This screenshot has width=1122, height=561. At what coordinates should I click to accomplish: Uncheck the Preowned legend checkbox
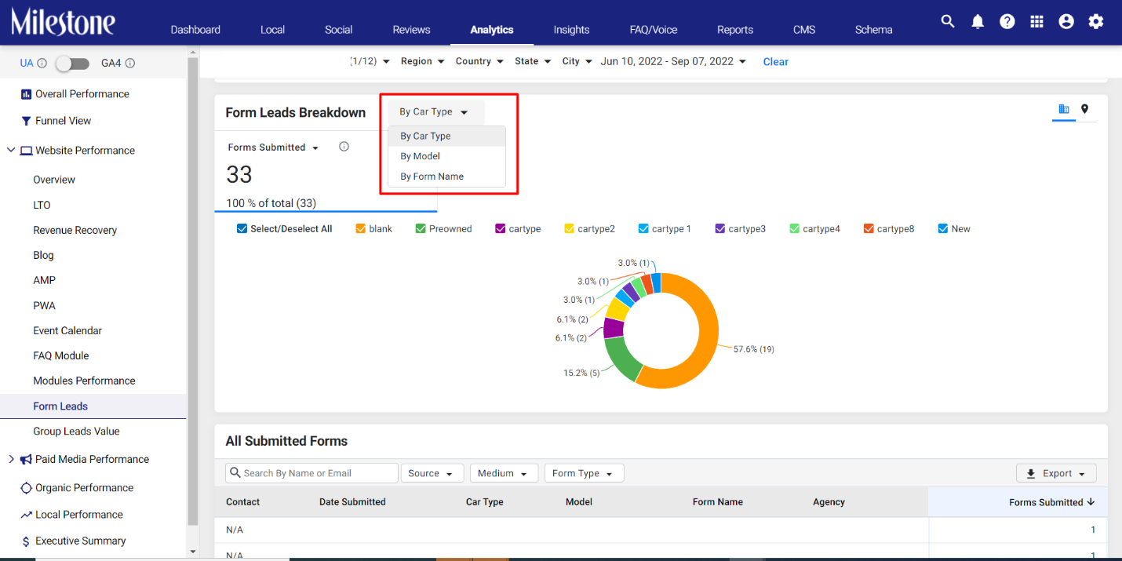[x=421, y=229]
